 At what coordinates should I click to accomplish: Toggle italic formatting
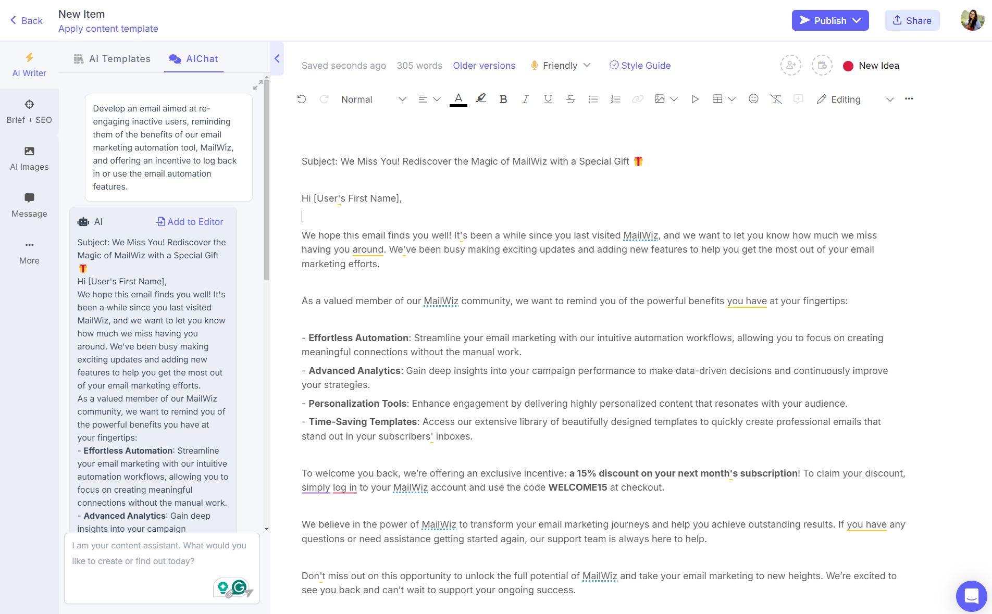pos(525,99)
